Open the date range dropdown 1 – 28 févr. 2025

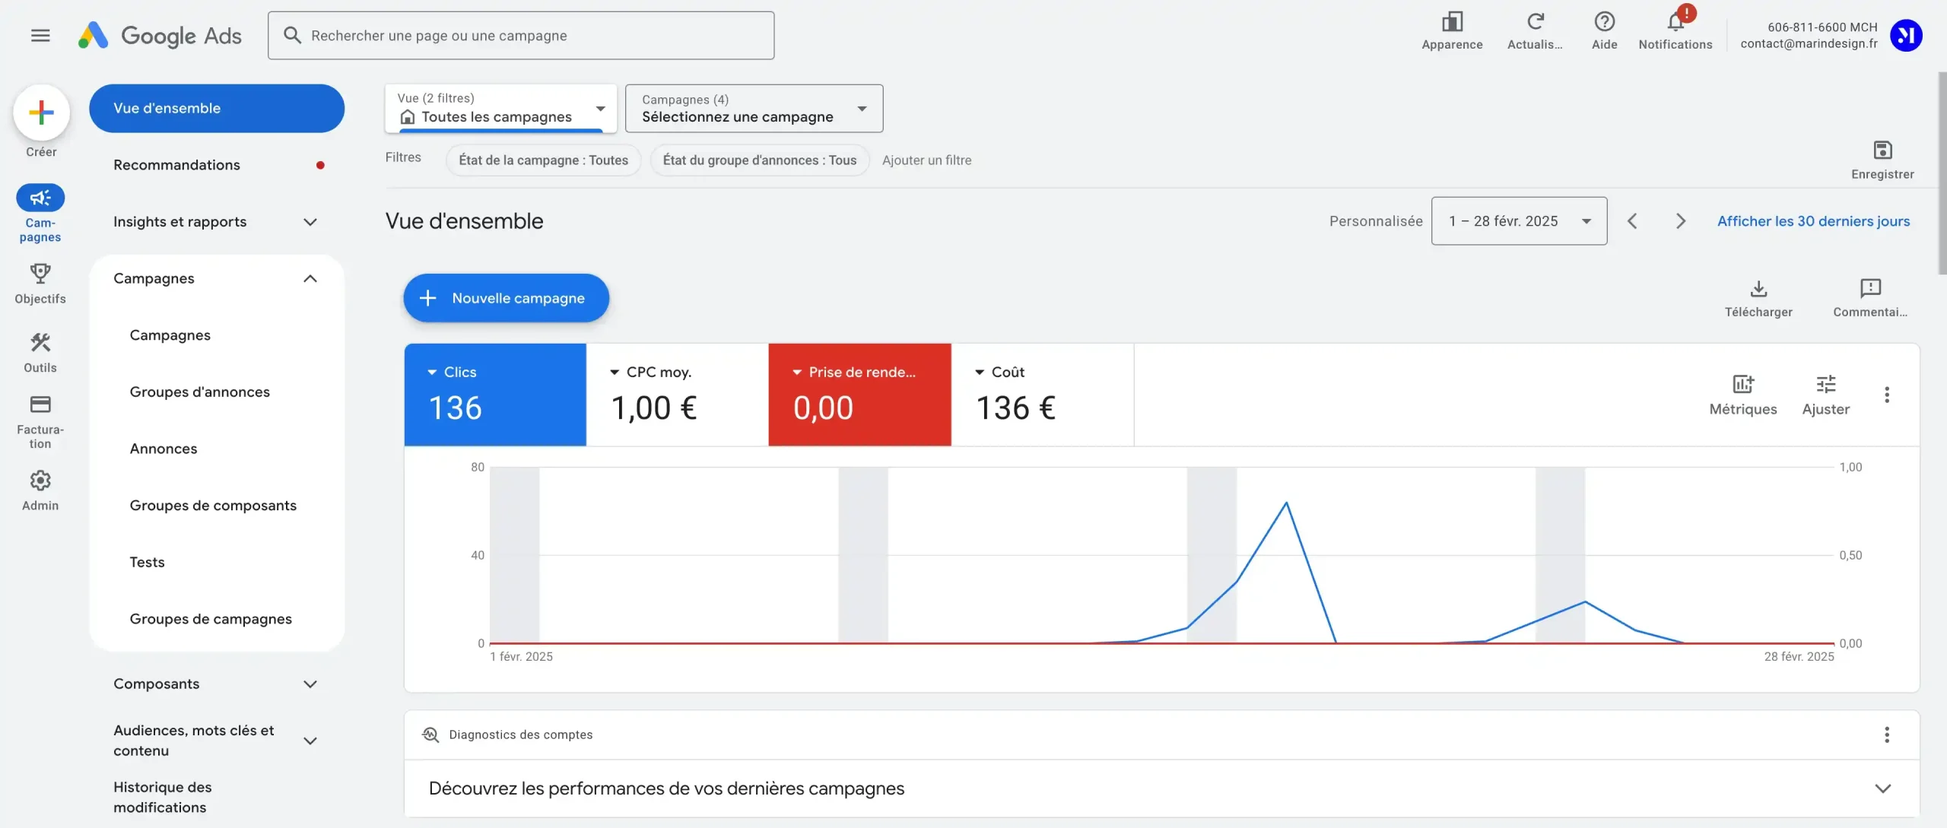tap(1518, 221)
